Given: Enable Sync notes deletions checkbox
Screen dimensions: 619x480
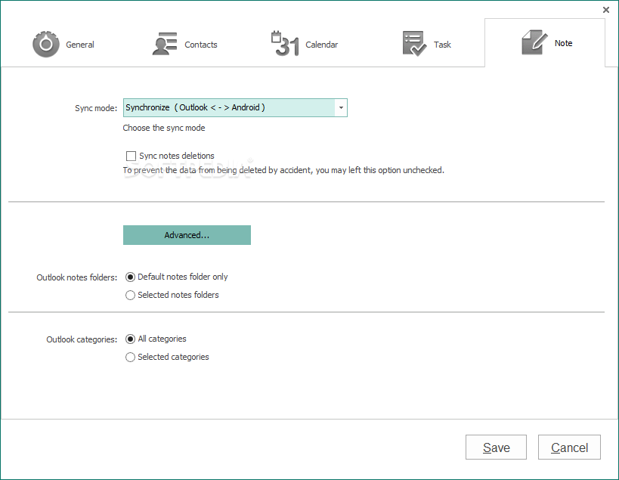Looking at the screenshot, I should 131,156.
